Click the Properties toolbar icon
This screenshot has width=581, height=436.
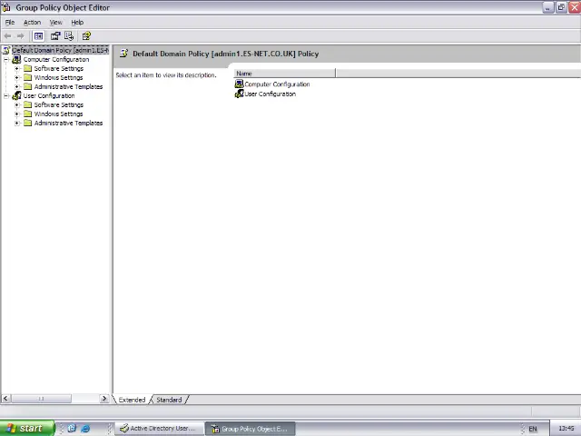(55, 36)
